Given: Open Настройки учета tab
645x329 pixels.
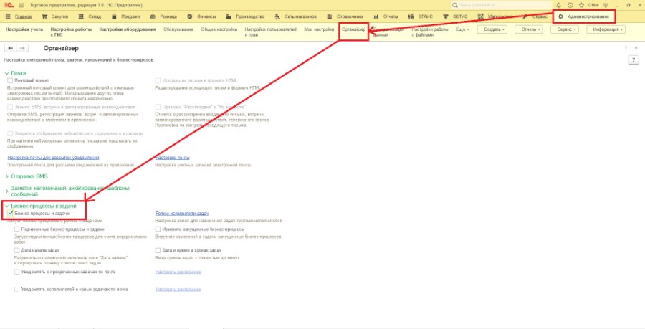Looking at the screenshot, I should click(x=24, y=29).
